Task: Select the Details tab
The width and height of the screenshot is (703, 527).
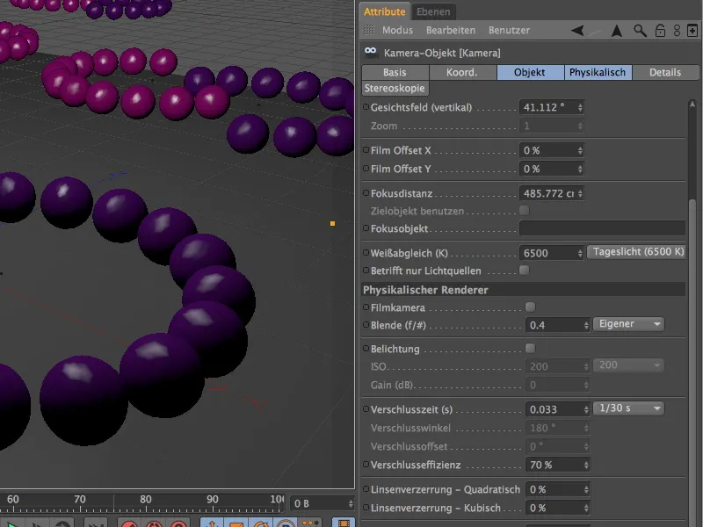Action: (x=665, y=72)
